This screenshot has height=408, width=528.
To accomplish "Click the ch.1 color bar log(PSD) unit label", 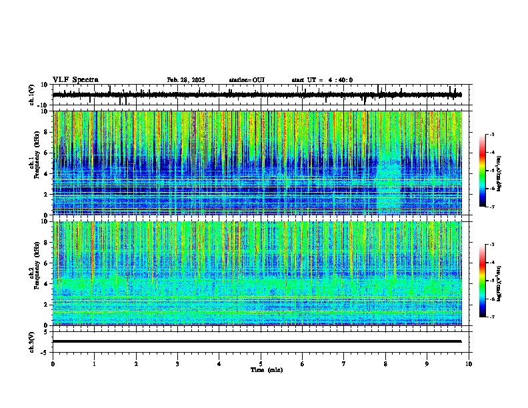I will [x=499, y=173].
